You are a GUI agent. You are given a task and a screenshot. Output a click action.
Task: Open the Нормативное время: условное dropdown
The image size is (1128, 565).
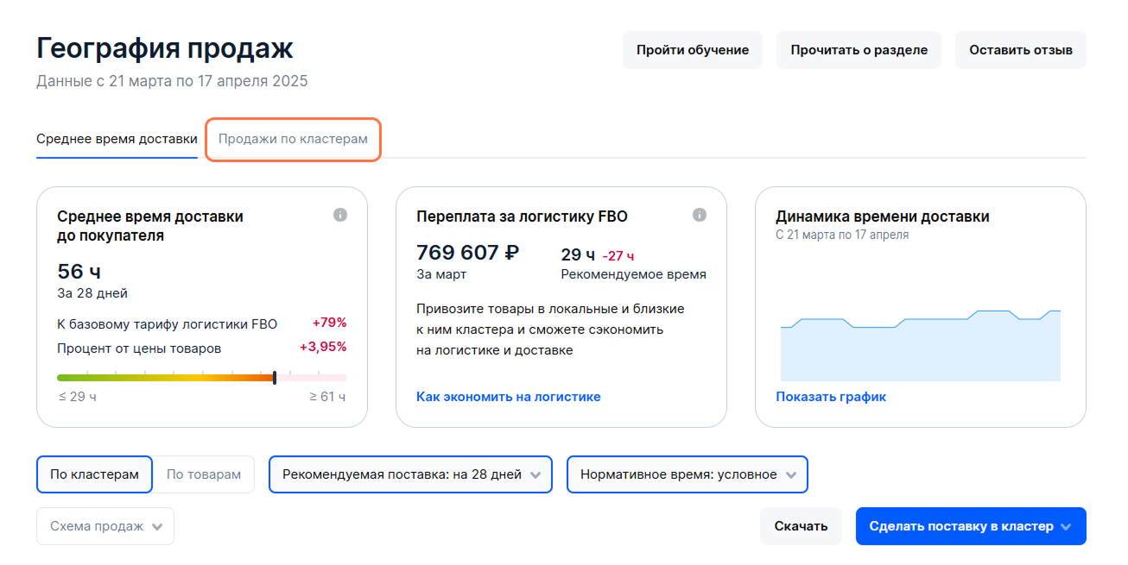(687, 474)
